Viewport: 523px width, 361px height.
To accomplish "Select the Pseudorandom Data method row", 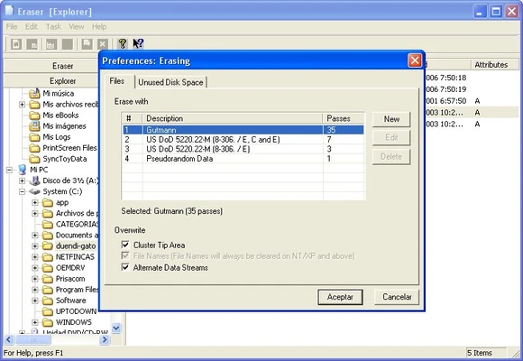I will [x=243, y=159].
